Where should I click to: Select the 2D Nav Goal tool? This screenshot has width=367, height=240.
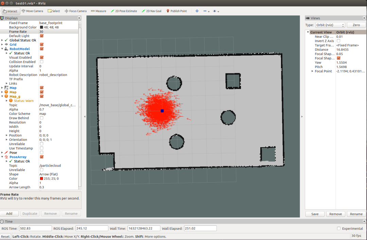click(152, 11)
